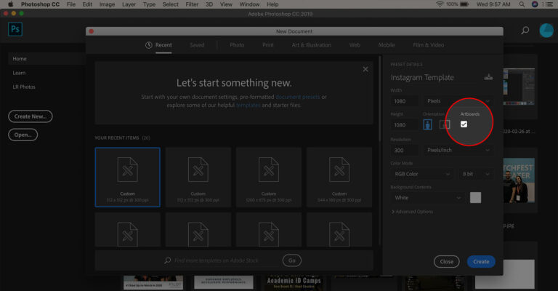Switch to the Photo tab

[237, 45]
